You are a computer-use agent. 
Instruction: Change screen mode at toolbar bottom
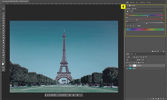point(3,70)
